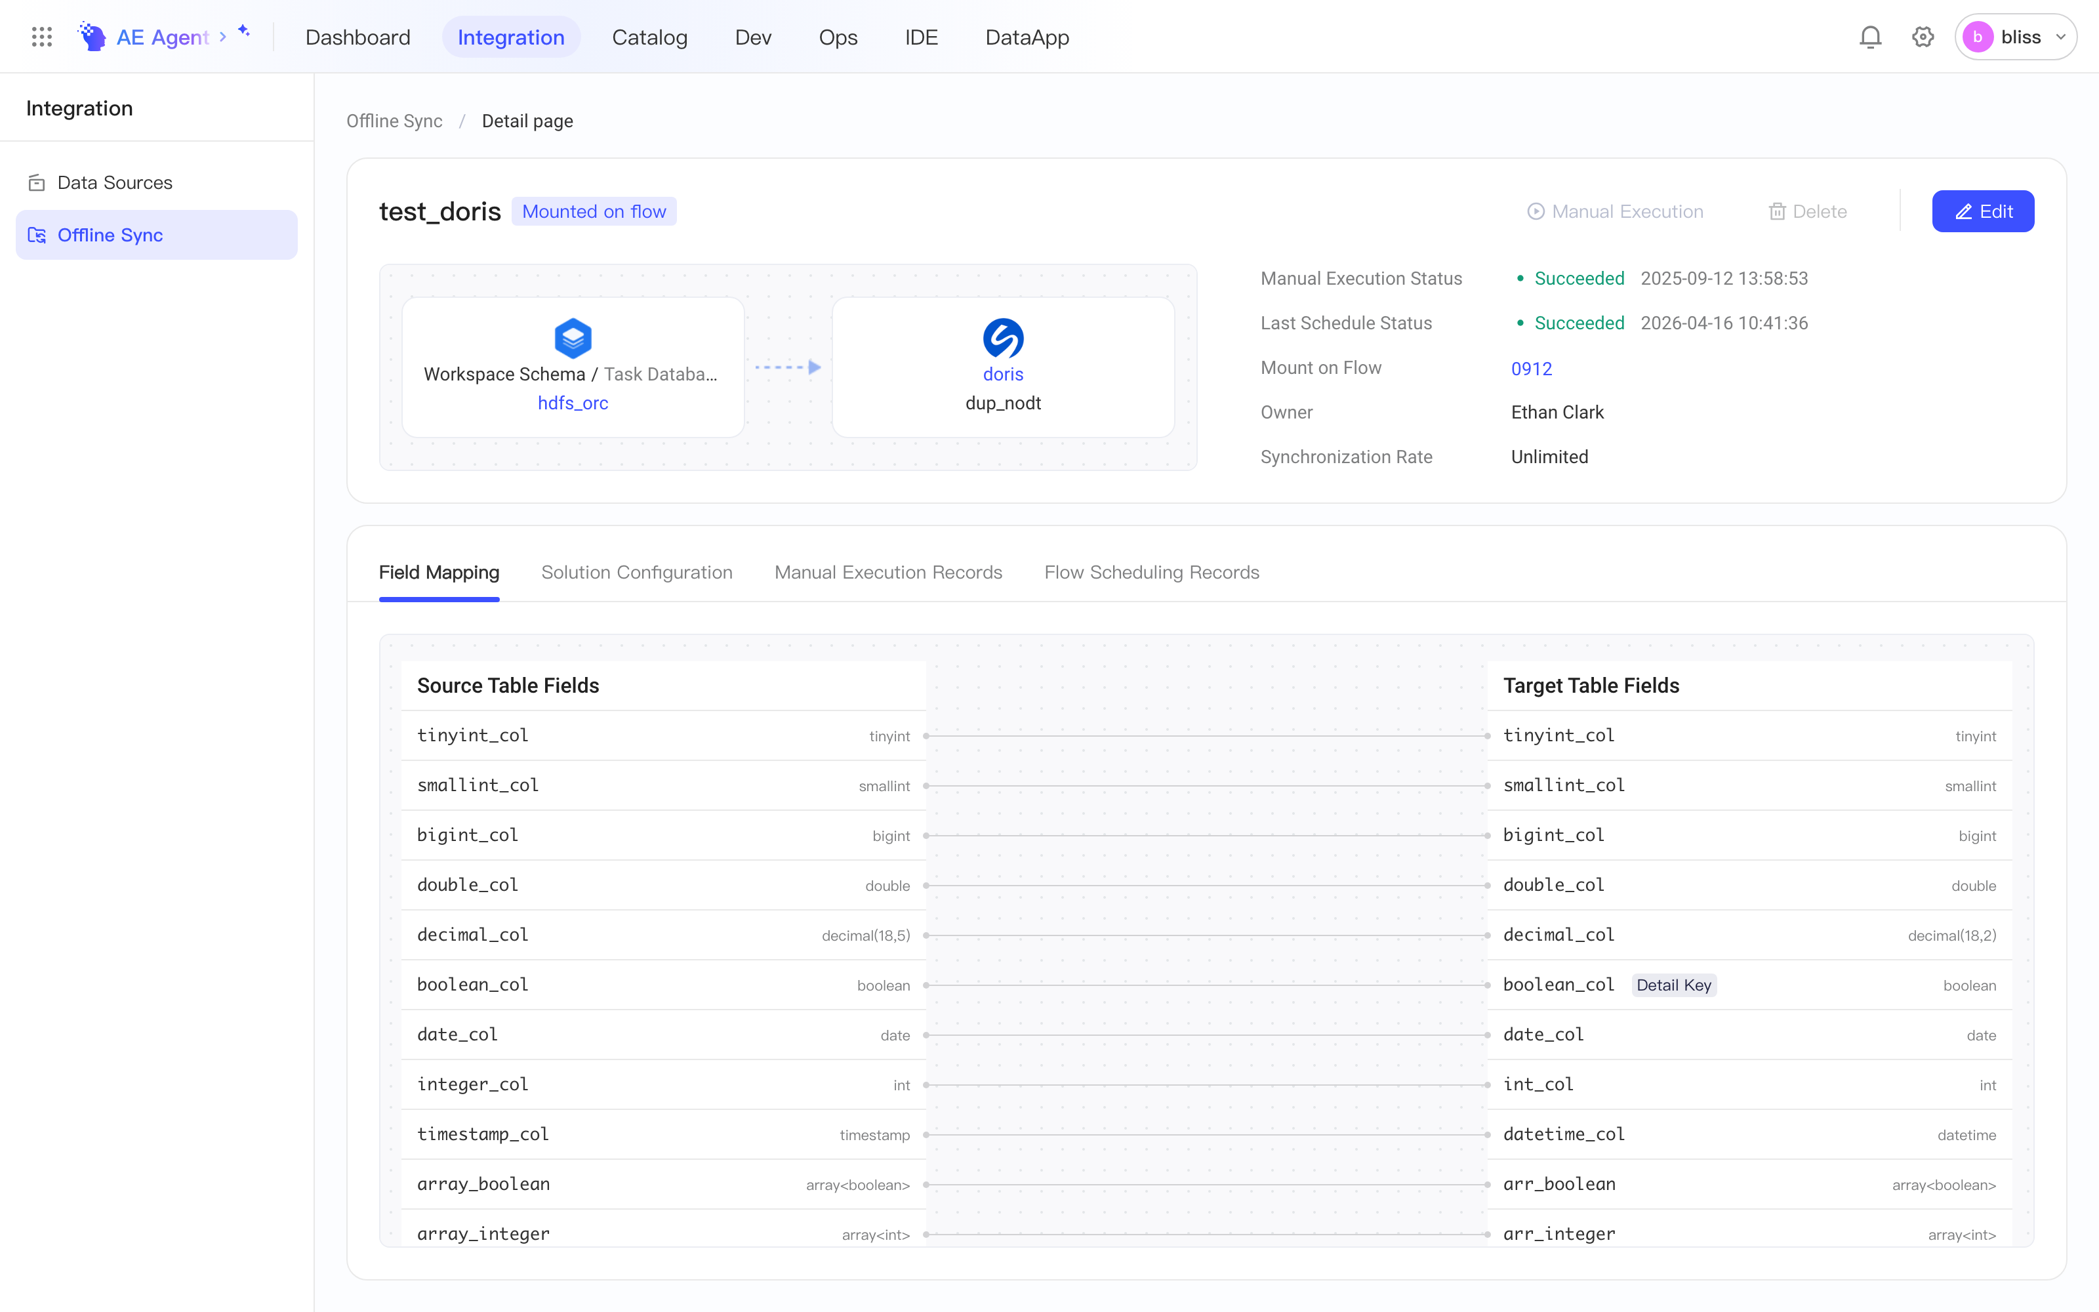
Task: Open the Catalog menu
Action: pyautogui.click(x=649, y=37)
